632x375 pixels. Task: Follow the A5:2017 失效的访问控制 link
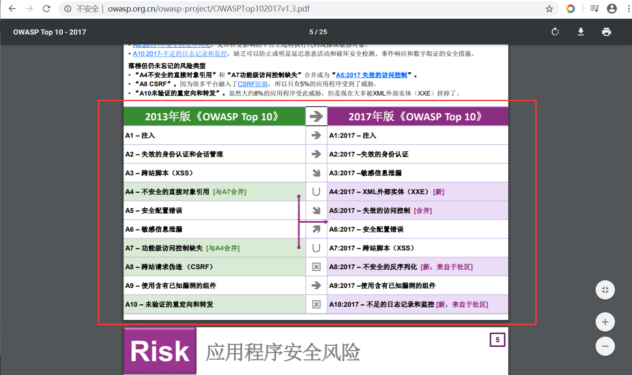click(x=372, y=75)
